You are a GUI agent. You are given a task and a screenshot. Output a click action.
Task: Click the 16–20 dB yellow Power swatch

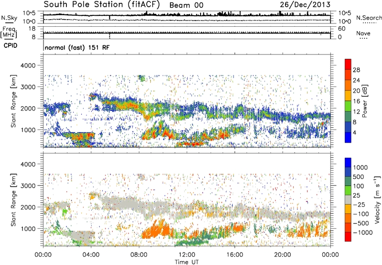click(x=348, y=96)
